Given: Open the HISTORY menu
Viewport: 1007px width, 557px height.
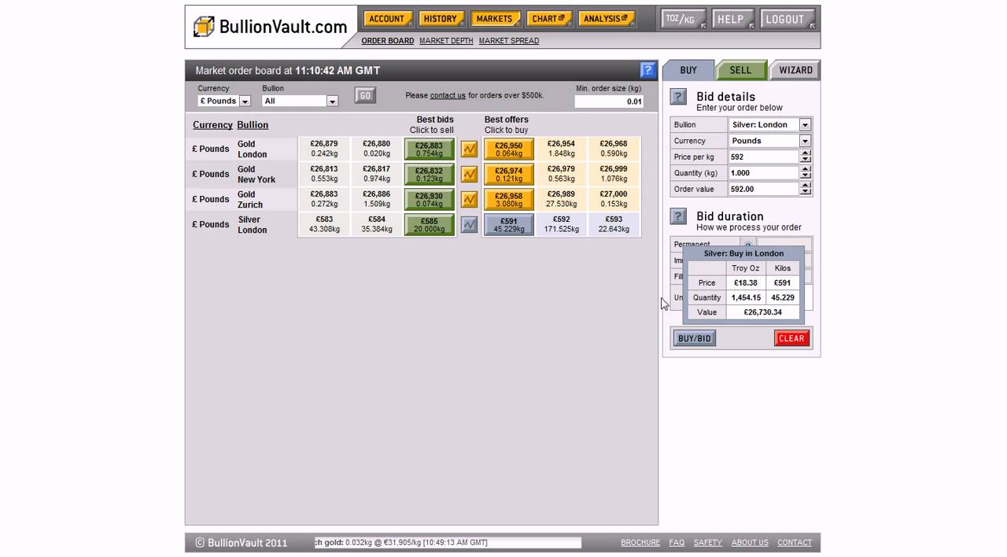Looking at the screenshot, I should [x=441, y=19].
